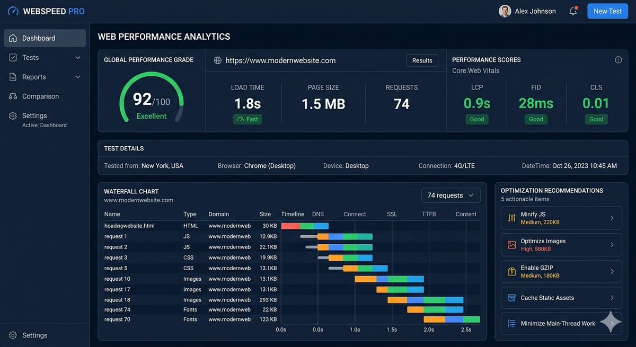Expand the Enable GZIP chevron arrow
The height and width of the screenshot is (347, 636).
click(612, 271)
